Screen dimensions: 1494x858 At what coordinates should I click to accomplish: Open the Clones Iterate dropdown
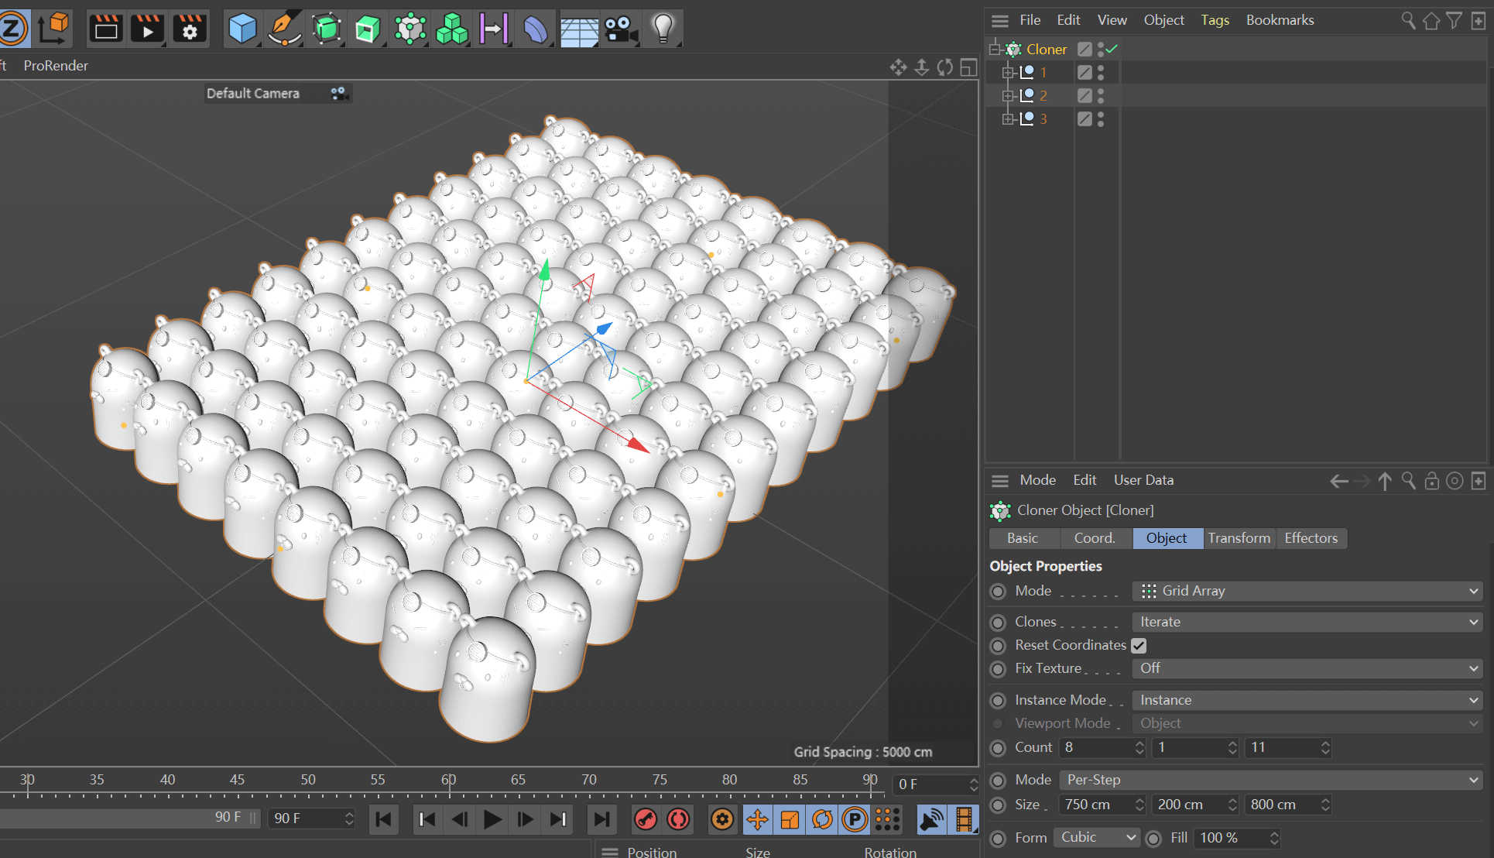coord(1307,623)
